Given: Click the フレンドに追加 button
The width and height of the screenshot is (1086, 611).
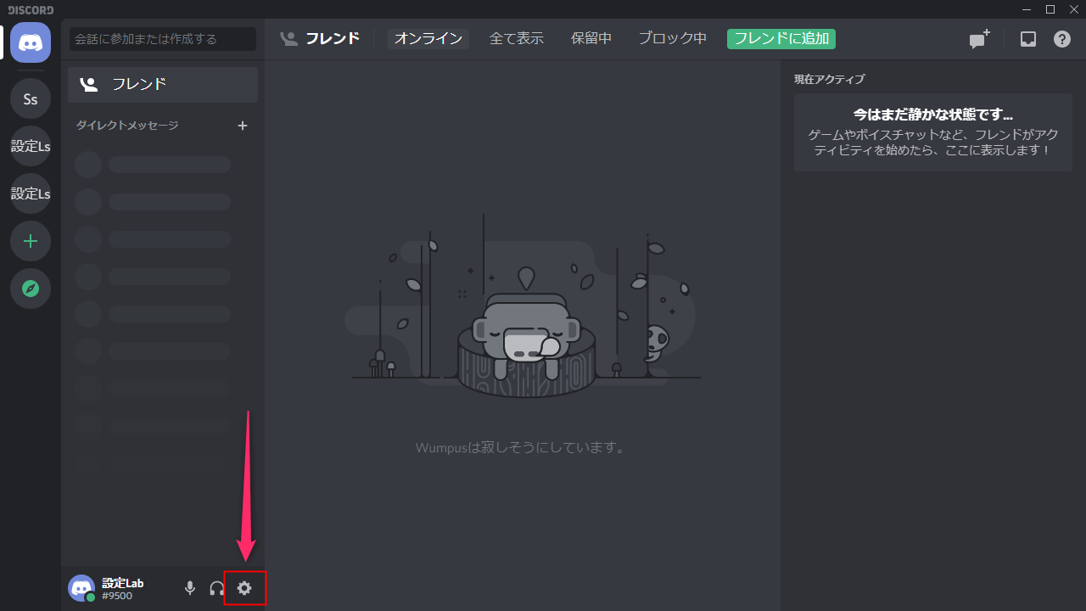Looking at the screenshot, I should (x=781, y=39).
